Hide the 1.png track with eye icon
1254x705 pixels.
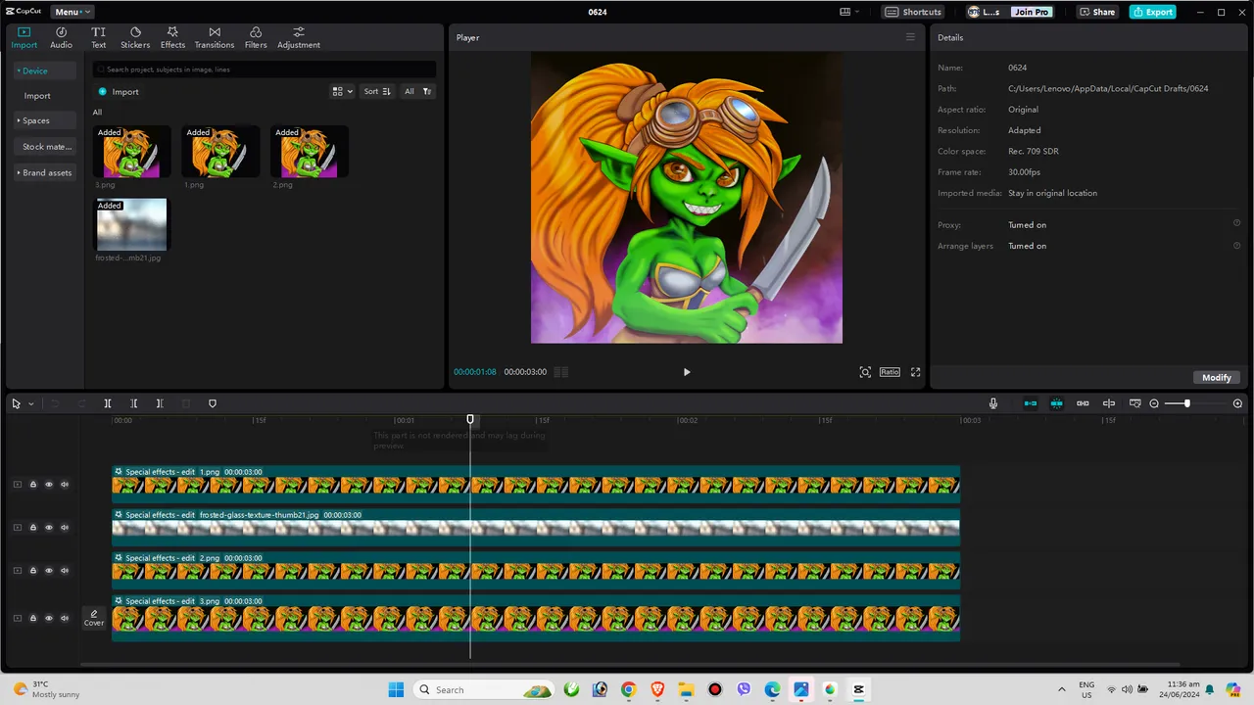pos(49,485)
